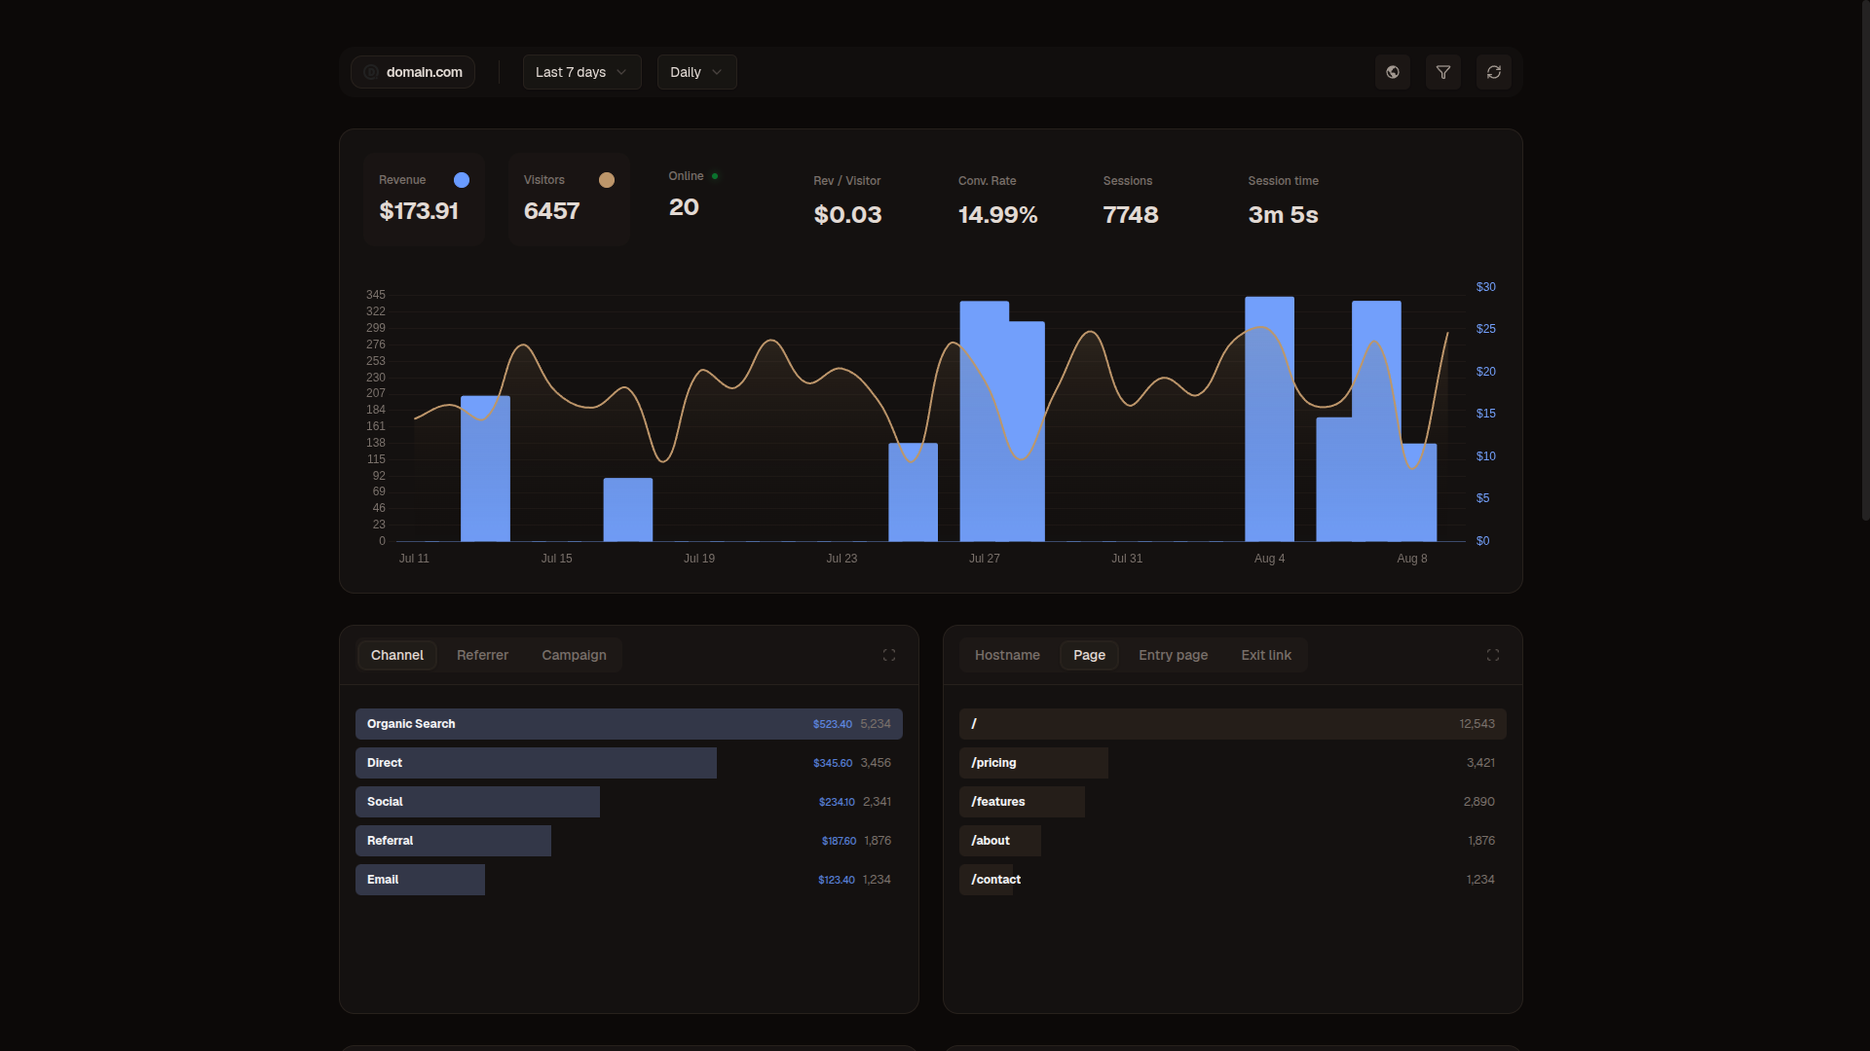Click the Organic Search channel row
Viewport: 1870px width, 1051px height.
(629, 724)
